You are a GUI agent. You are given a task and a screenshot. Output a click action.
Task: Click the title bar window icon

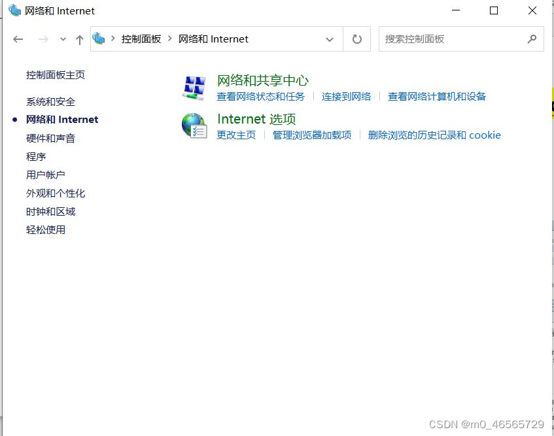[14, 10]
